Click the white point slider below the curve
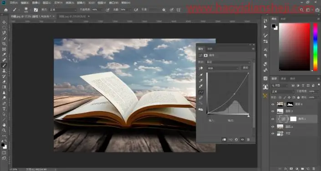This screenshot has width=321, height=171. (249, 116)
